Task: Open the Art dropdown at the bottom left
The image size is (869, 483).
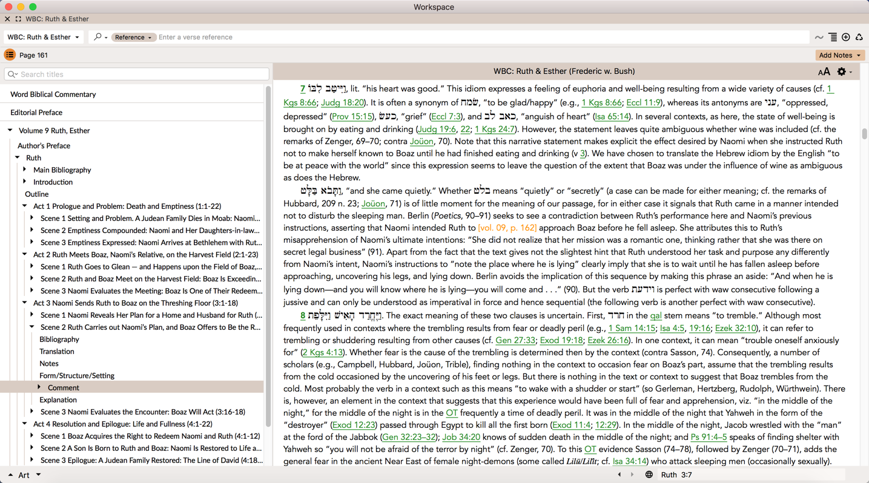Action: coord(30,475)
